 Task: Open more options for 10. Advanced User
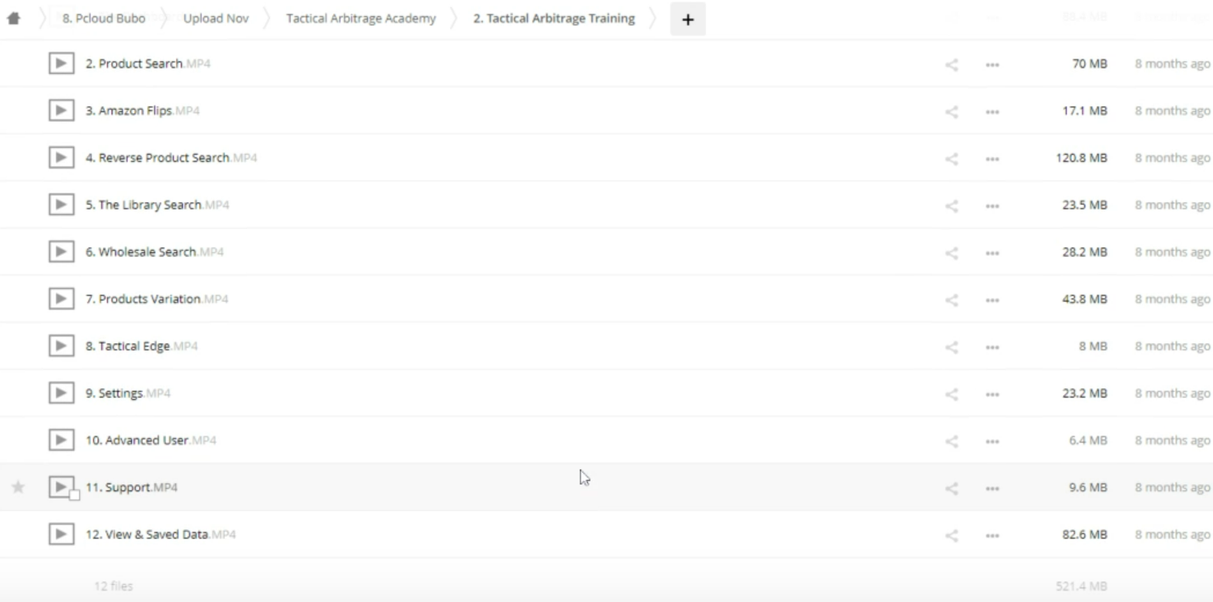(992, 441)
